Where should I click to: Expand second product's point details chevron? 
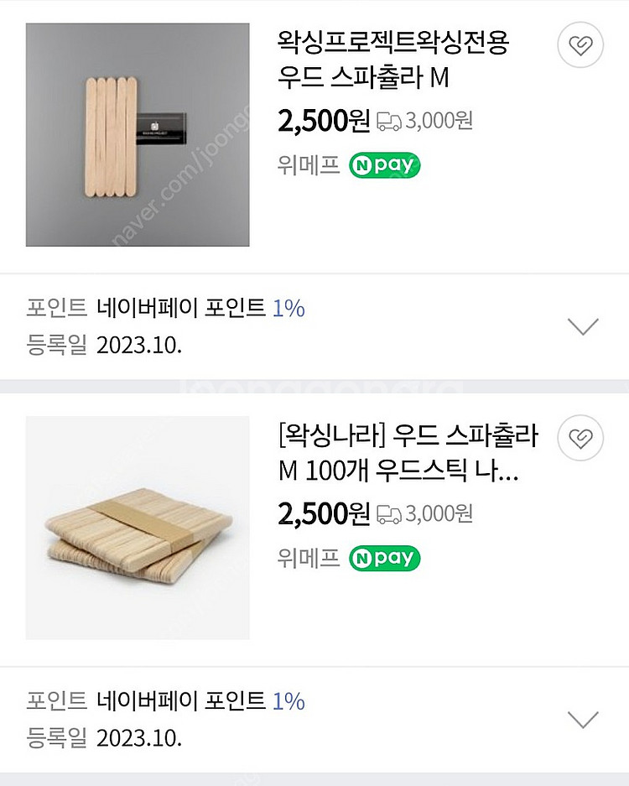583,719
